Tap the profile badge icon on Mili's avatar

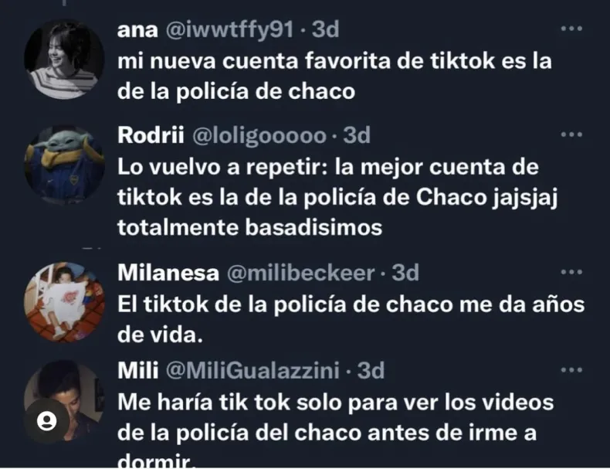[x=46, y=421]
